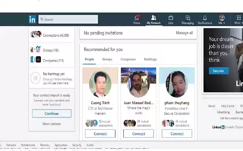Click the Cuong Trinh name

point(100,103)
